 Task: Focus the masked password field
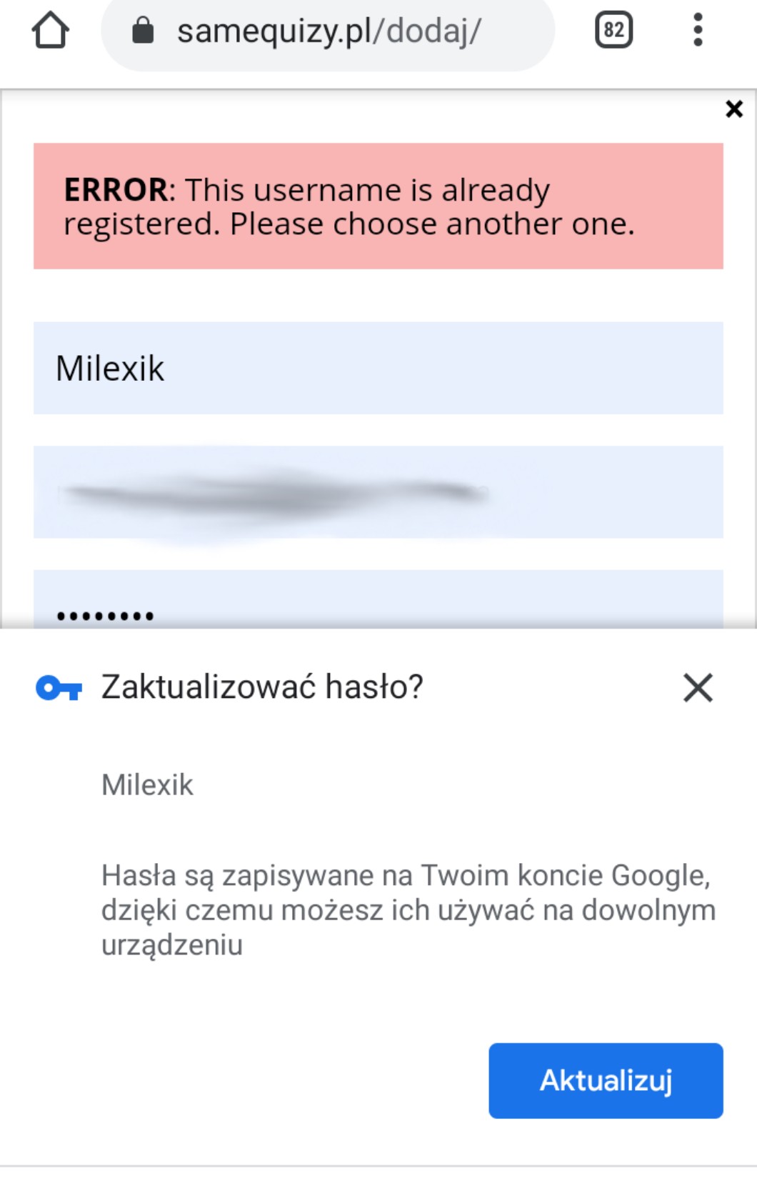[x=378, y=604]
